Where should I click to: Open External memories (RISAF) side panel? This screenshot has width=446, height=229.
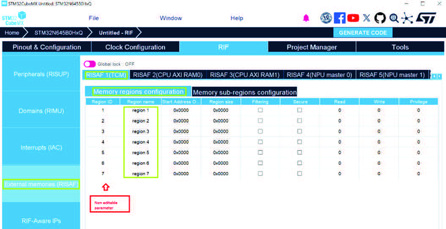coord(41,184)
